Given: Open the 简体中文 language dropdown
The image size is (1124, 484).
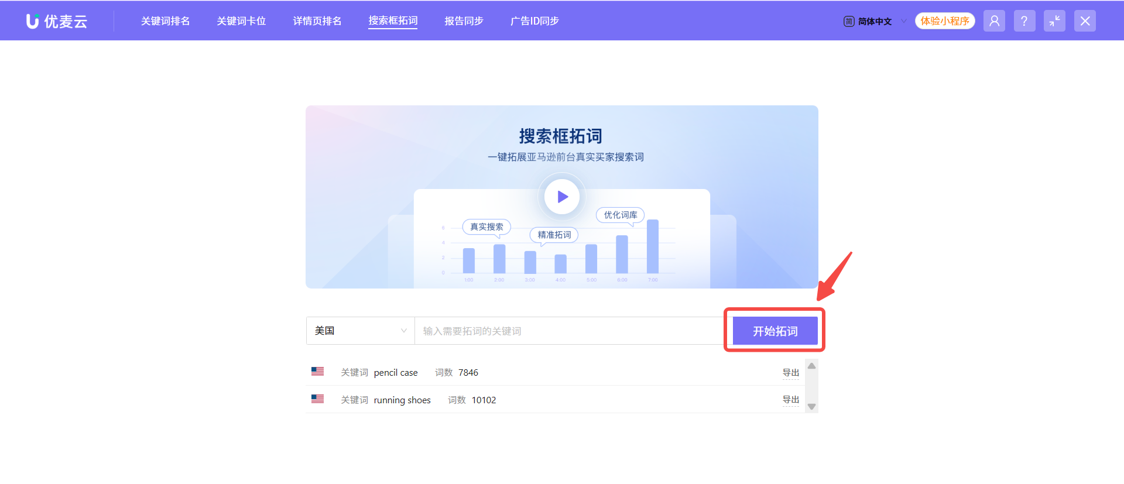Looking at the screenshot, I should [x=875, y=21].
